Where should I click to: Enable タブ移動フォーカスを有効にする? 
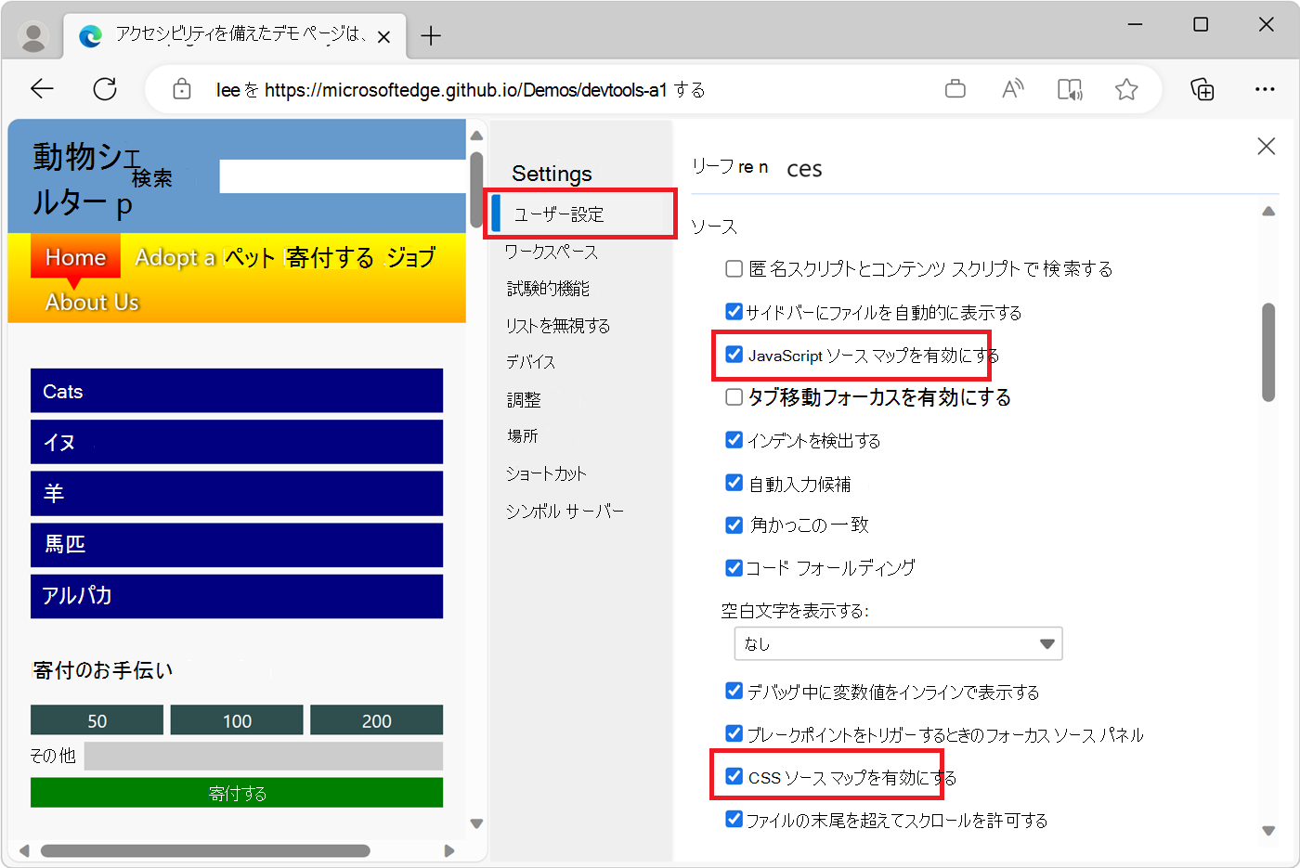[733, 396]
